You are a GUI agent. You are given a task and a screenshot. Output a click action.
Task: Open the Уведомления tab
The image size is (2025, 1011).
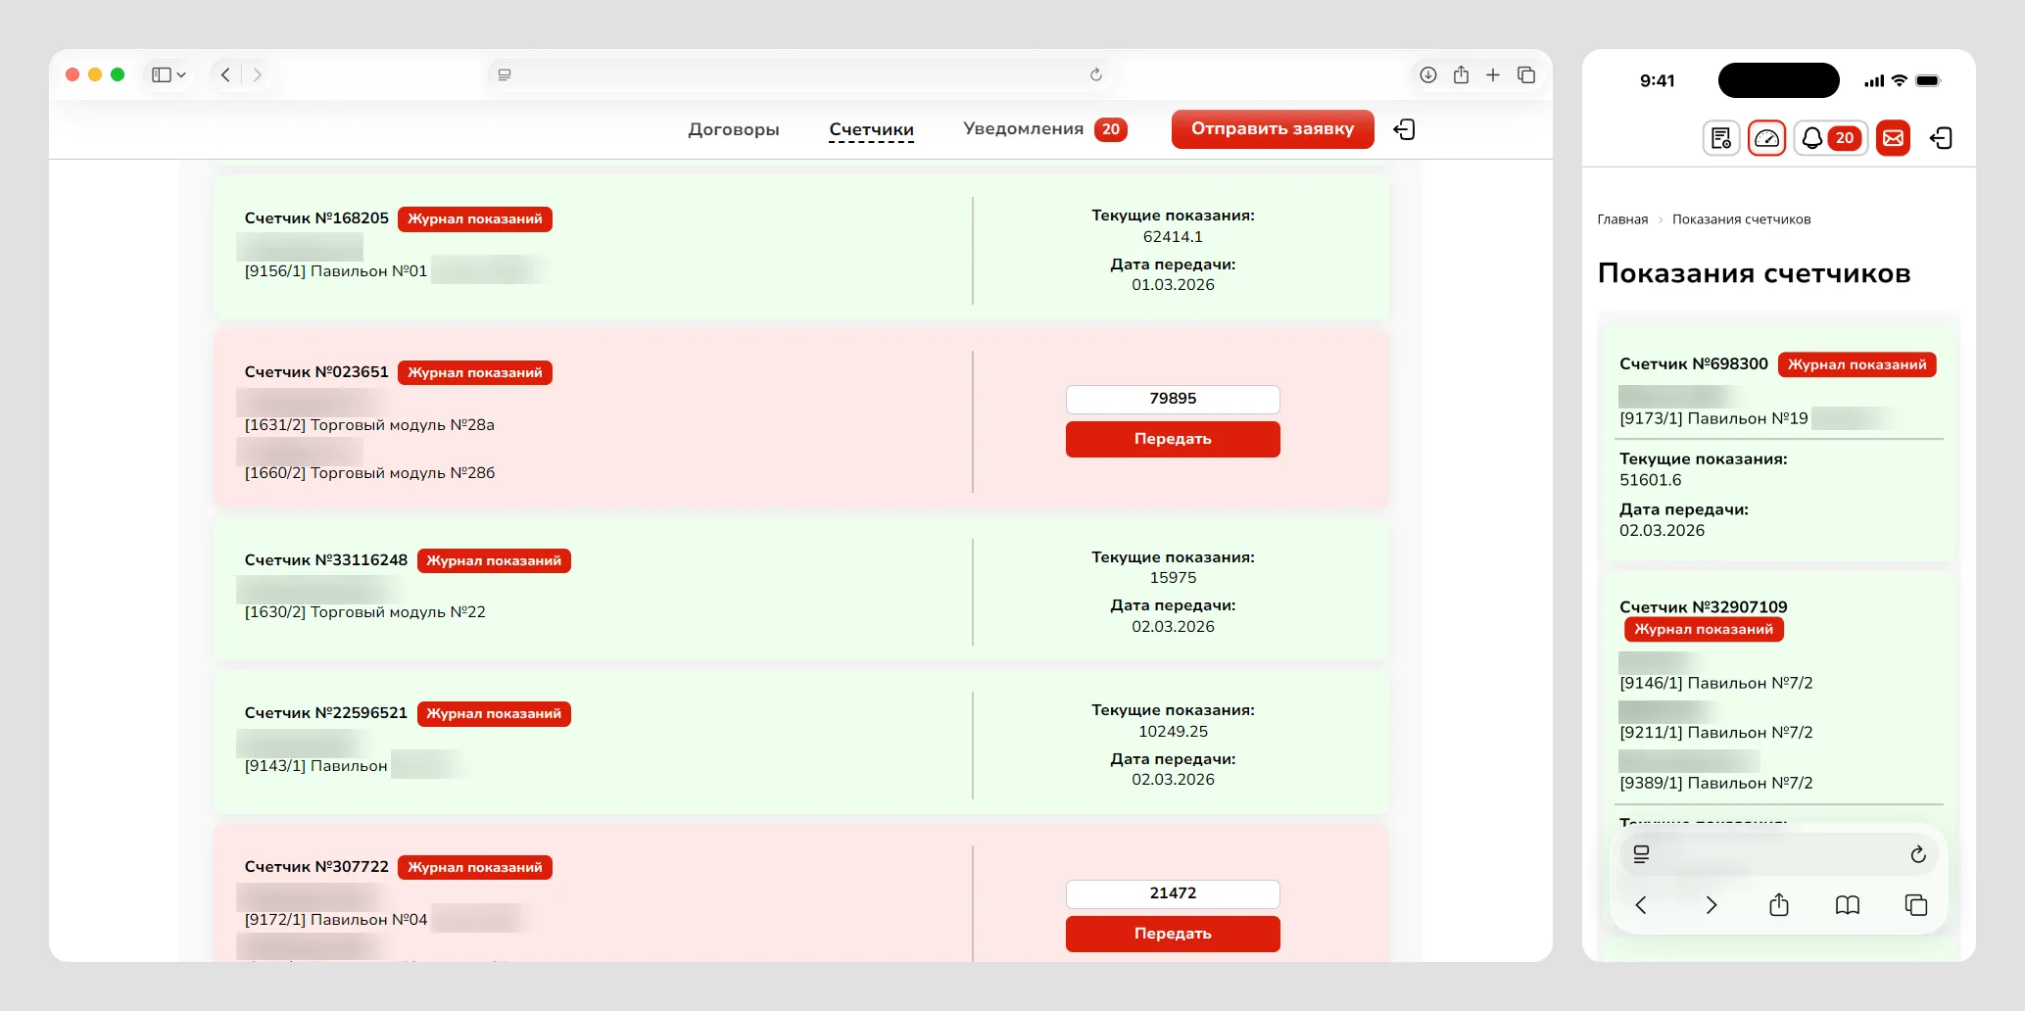coord(1023,129)
